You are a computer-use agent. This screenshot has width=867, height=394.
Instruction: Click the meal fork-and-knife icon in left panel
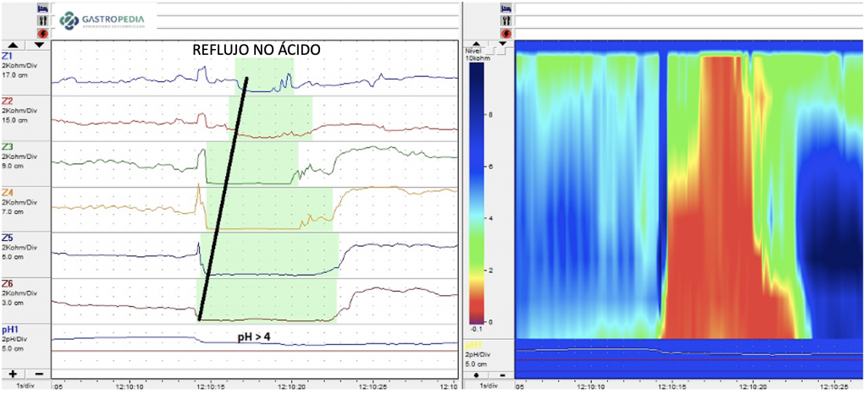43,19
